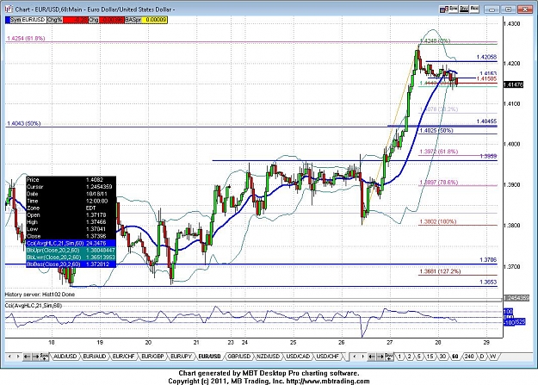This screenshot has height=385, width=538.
Task: Minimize the chart window
Action: click(x=492, y=9)
